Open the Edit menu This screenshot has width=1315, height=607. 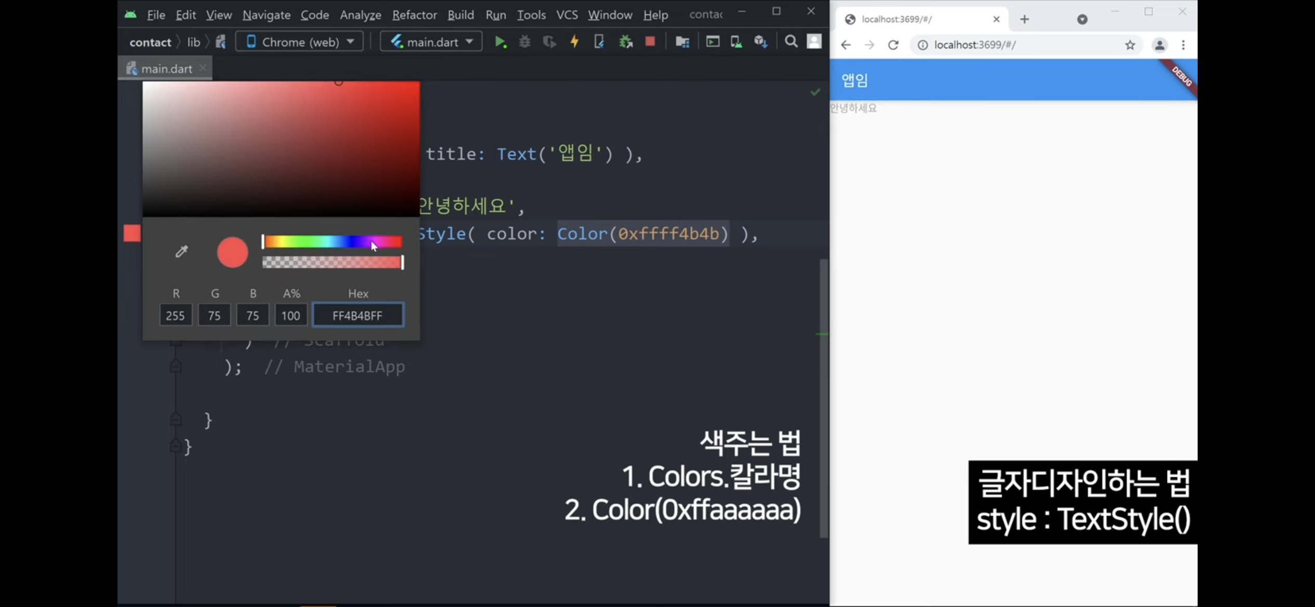(x=185, y=15)
